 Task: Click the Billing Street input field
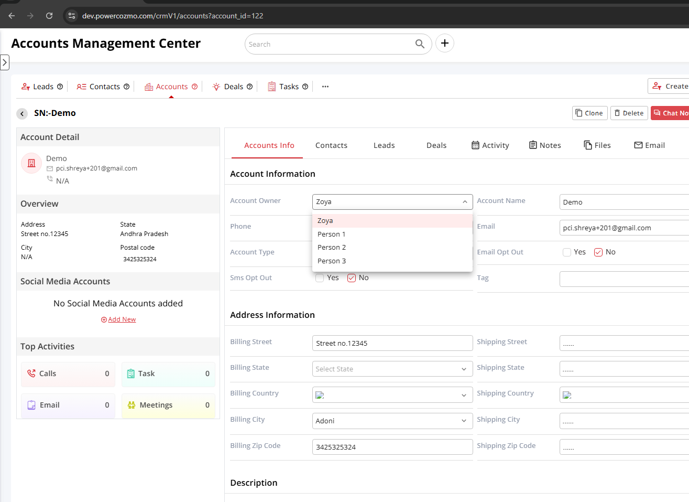[392, 343]
